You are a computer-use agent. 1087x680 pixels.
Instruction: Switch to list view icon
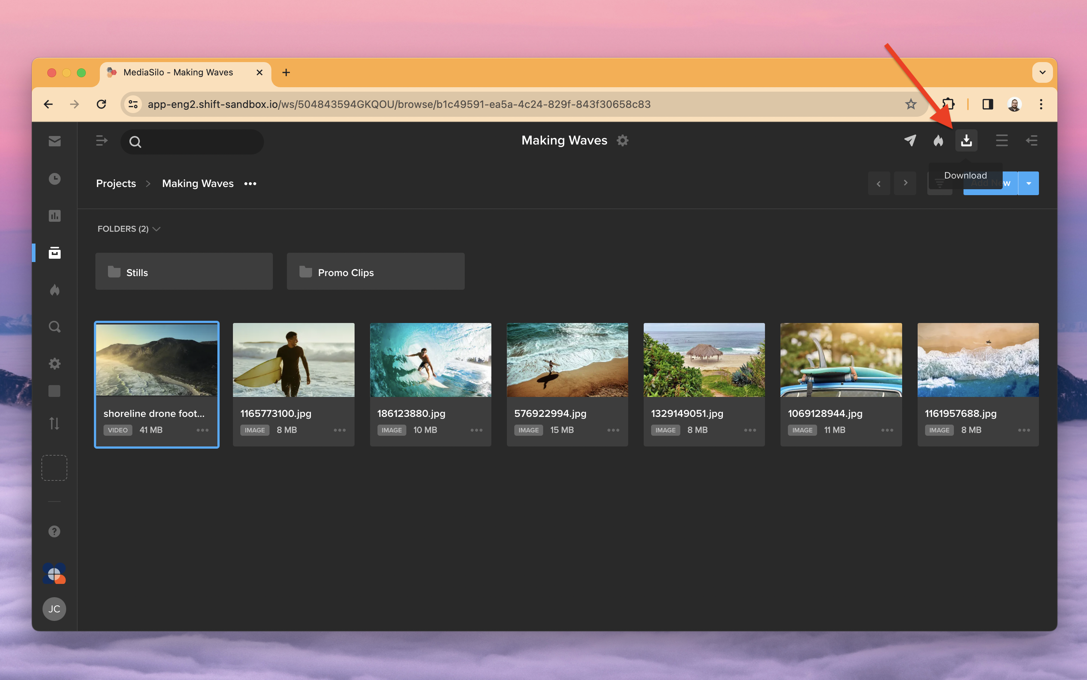[x=1002, y=141]
